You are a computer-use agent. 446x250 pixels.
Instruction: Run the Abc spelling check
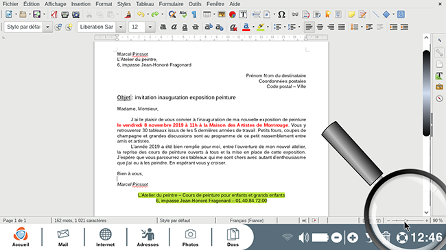coord(183,14)
